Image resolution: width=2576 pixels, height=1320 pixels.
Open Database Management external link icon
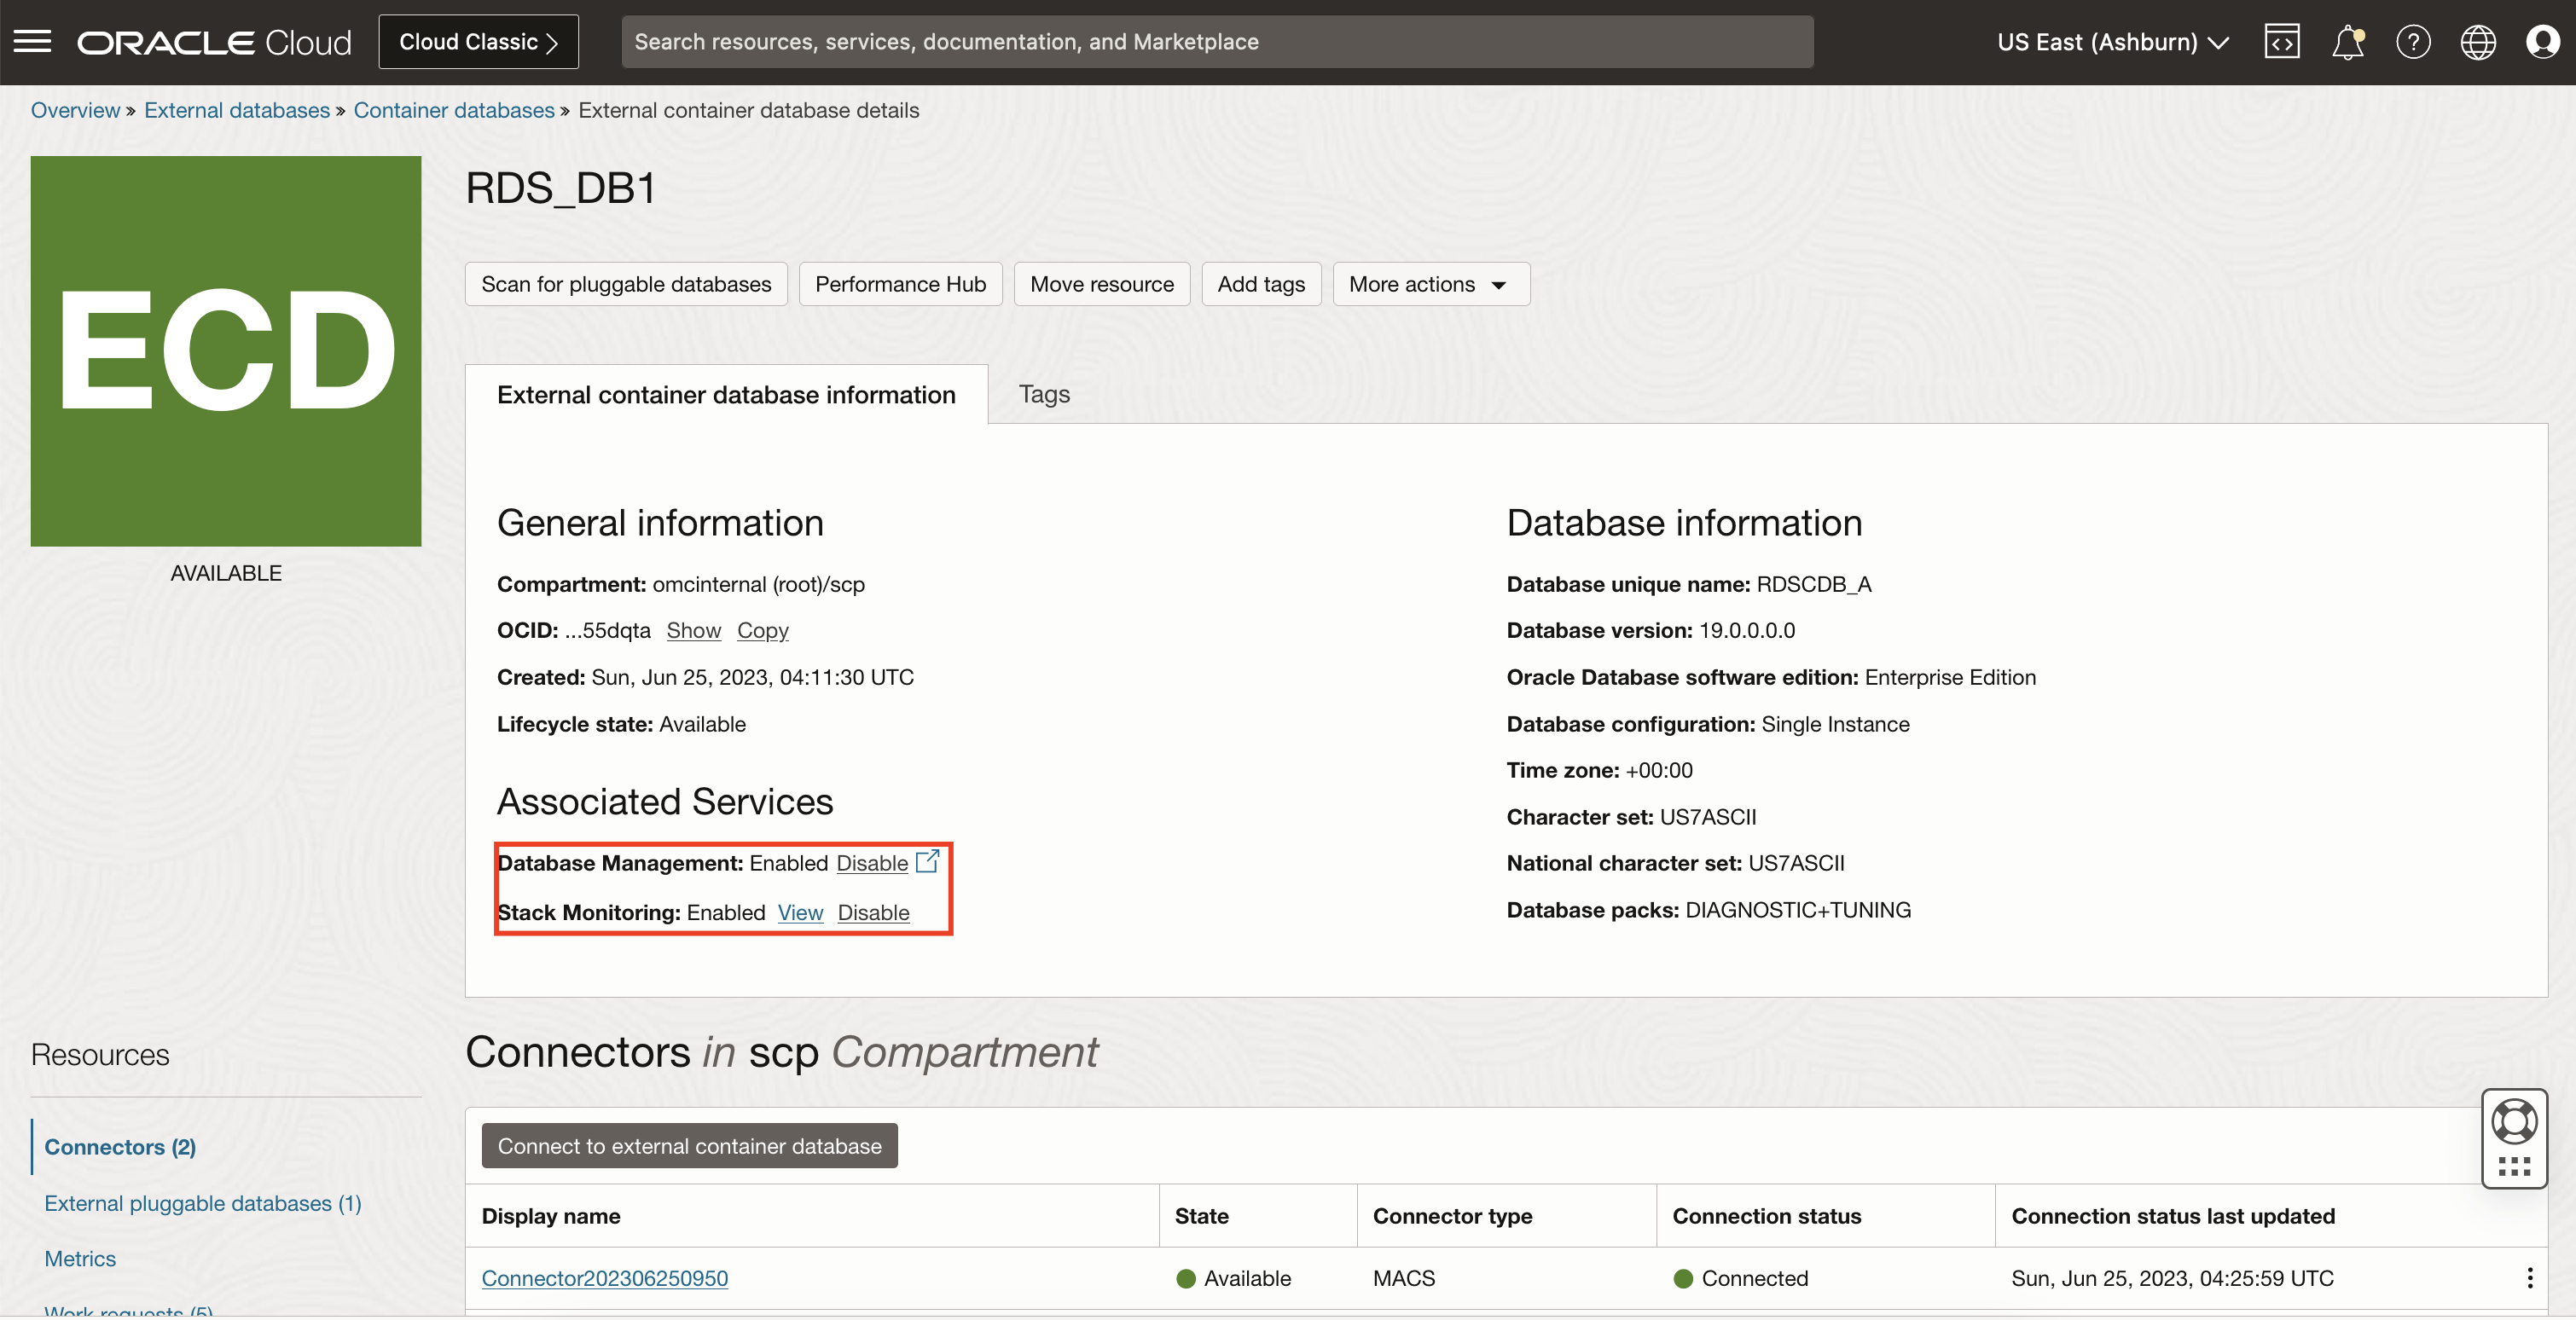click(927, 861)
